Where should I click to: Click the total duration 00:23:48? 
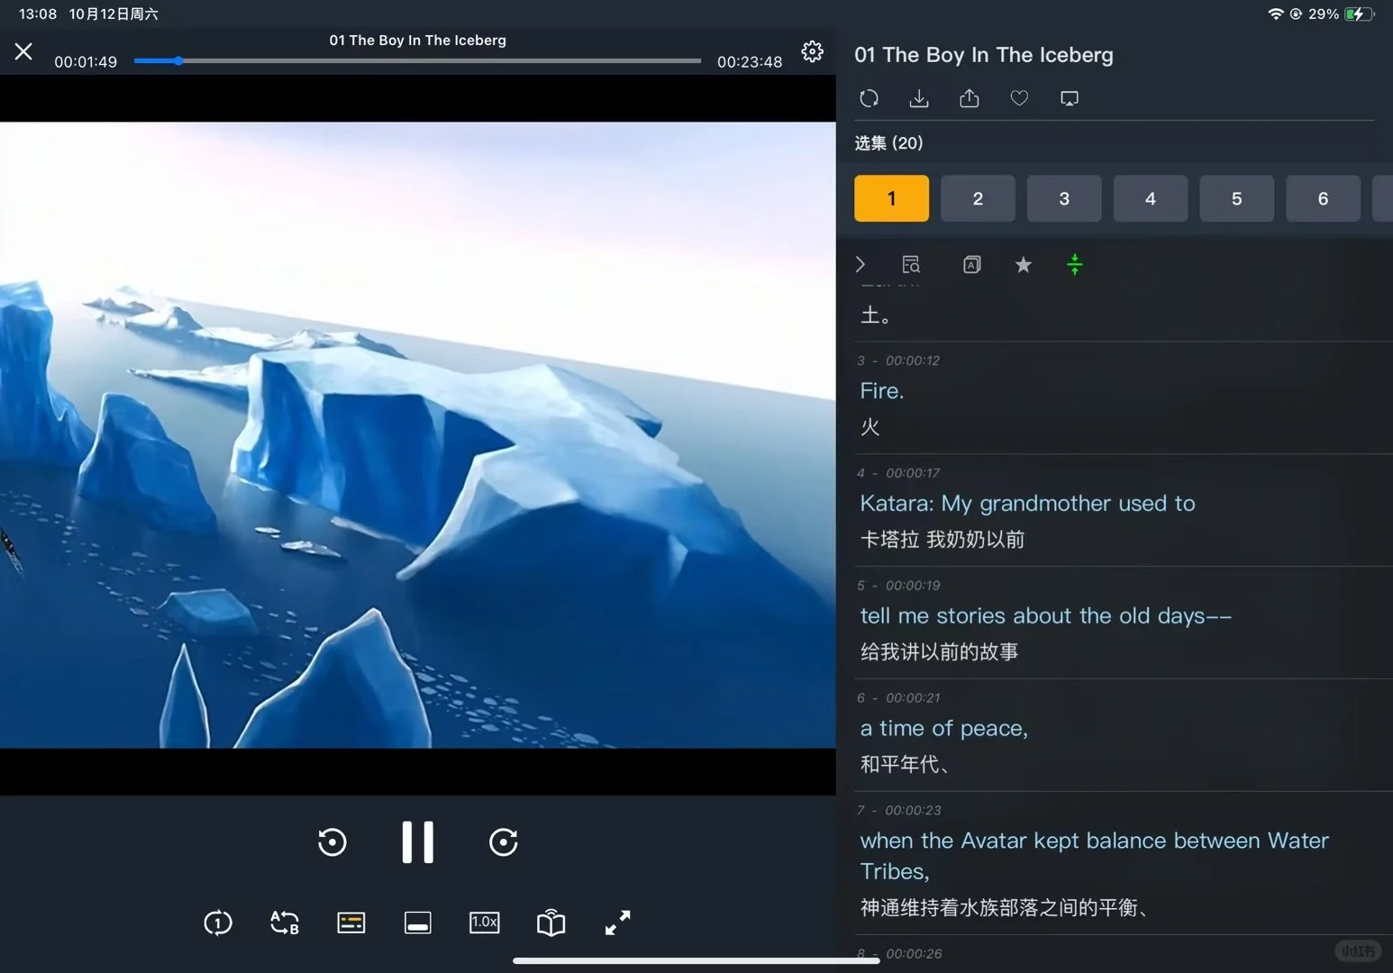click(750, 62)
